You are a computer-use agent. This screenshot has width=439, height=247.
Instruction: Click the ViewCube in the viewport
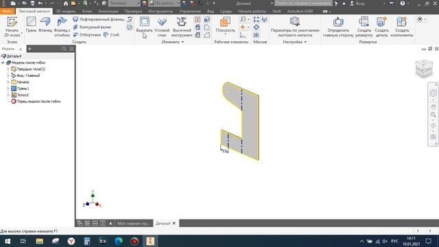coord(424,68)
